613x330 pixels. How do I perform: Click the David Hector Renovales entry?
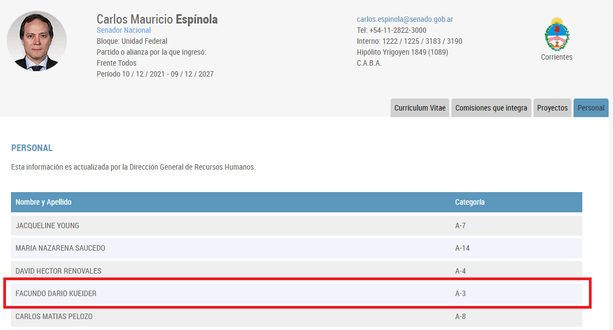coord(58,271)
